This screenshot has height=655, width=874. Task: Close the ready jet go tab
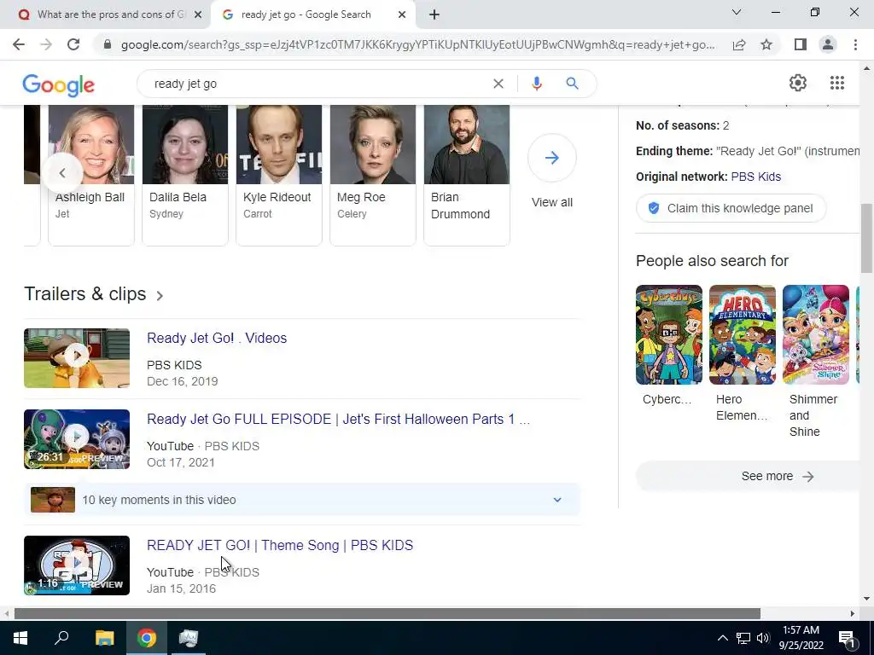point(402,14)
